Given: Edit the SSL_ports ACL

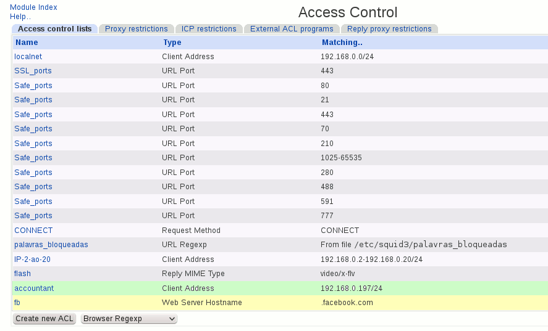Looking at the screenshot, I should pos(33,71).
